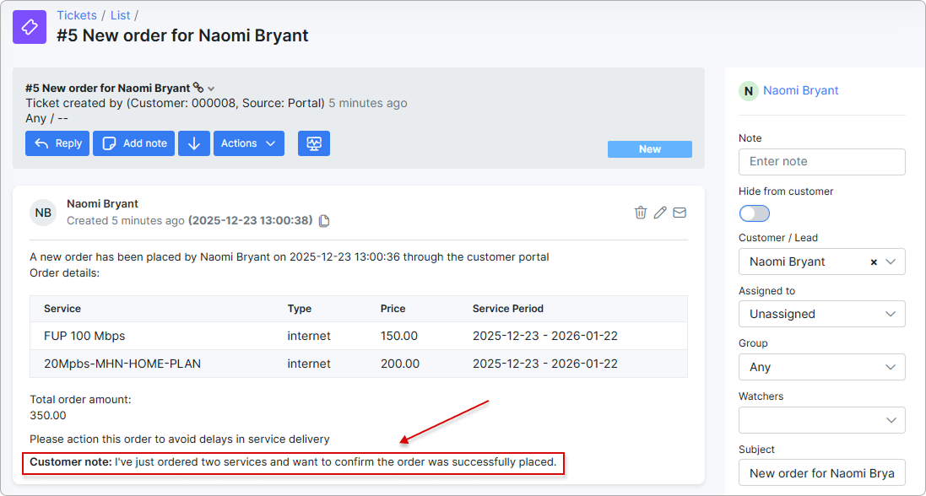Go to Tickets in the breadcrumb
This screenshot has height=496, width=926.
pyautogui.click(x=78, y=15)
